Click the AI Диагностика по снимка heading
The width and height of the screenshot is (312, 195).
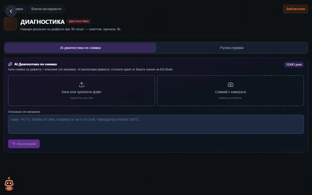pyautogui.click(x=35, y=64)
